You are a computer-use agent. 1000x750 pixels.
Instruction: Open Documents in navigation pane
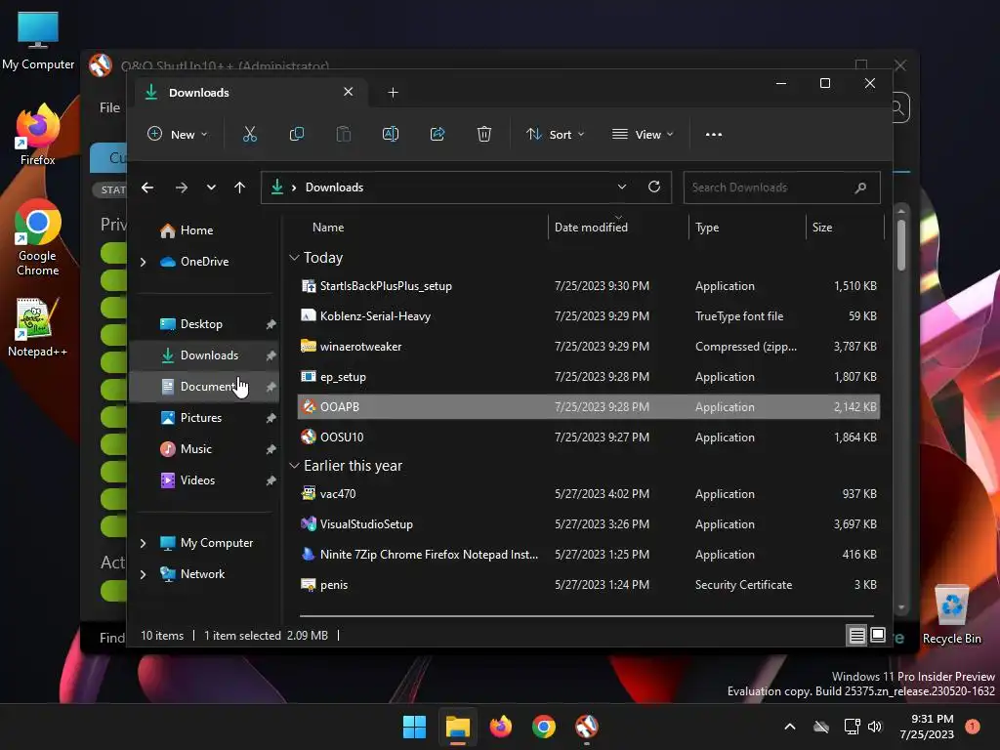pos(204,387)
